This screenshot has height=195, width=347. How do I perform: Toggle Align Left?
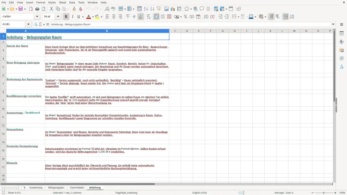(107, 17)
